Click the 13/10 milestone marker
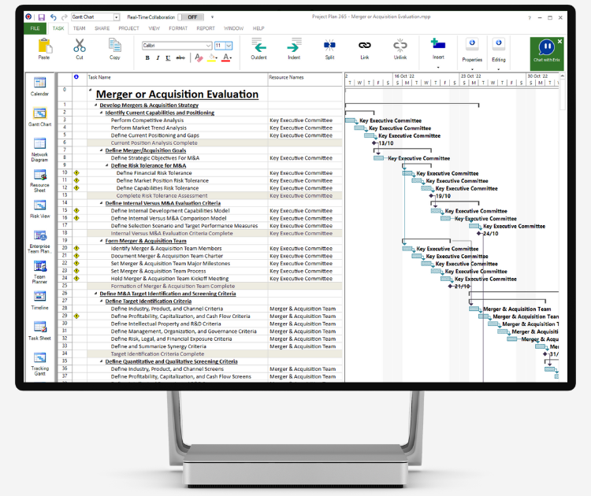The height and width of the screenshot is (496, 591). [x=374, y=143]
